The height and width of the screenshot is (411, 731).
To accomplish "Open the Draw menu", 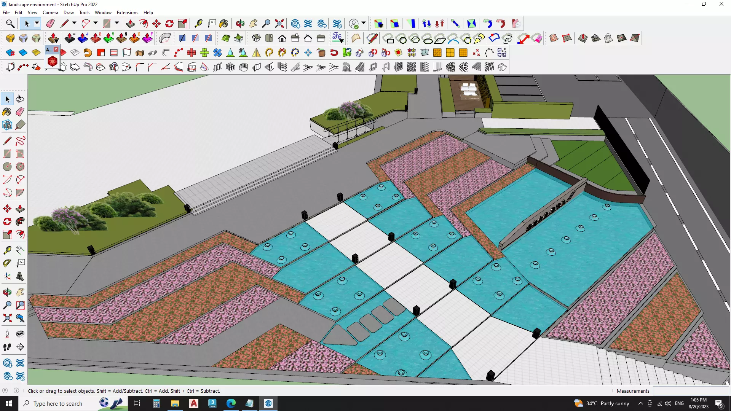I will tap(69, 13).
